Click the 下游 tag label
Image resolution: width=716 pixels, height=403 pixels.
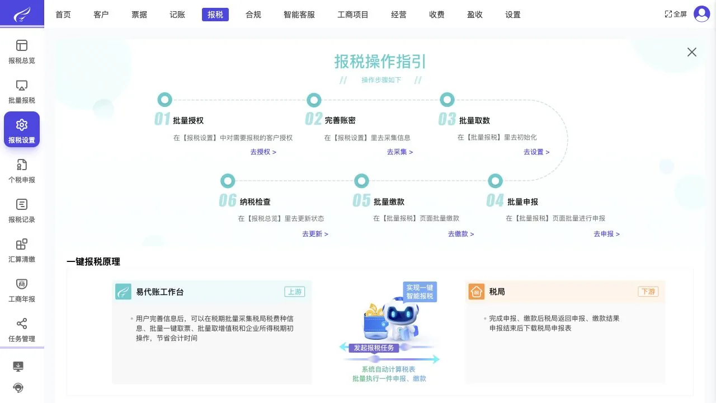coord(648,292)
